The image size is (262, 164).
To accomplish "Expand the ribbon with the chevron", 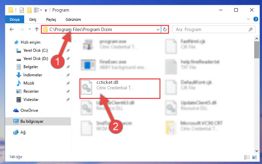I will click(248, 19).
